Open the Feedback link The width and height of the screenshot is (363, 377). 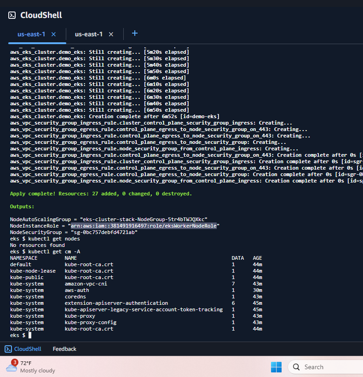click(64, 349)
